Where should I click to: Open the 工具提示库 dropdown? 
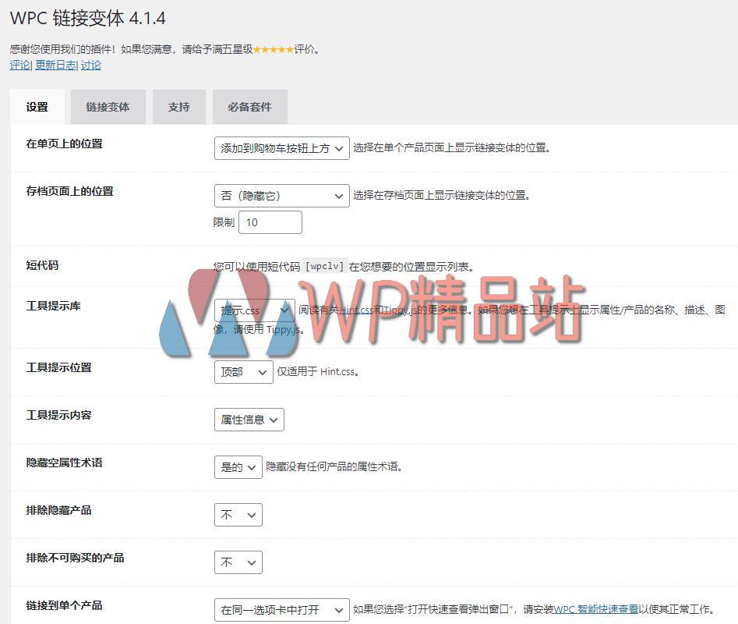click(x=251, y=310)
